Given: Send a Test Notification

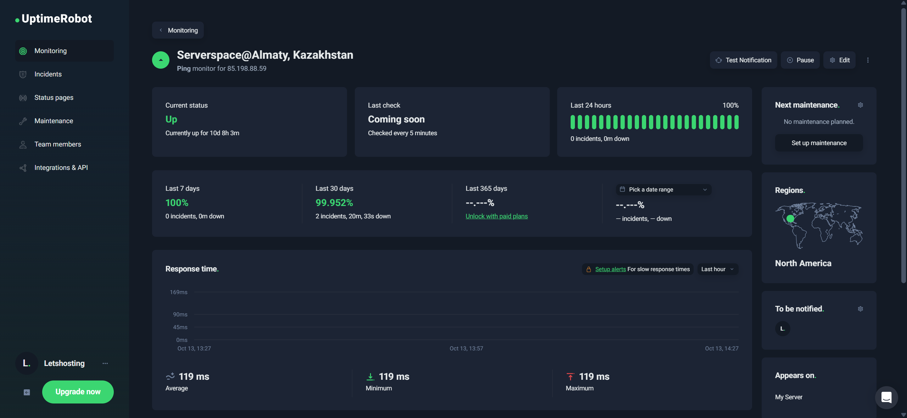Looking at the screenshot, I should pyautogui.click(x=743, y=60).
